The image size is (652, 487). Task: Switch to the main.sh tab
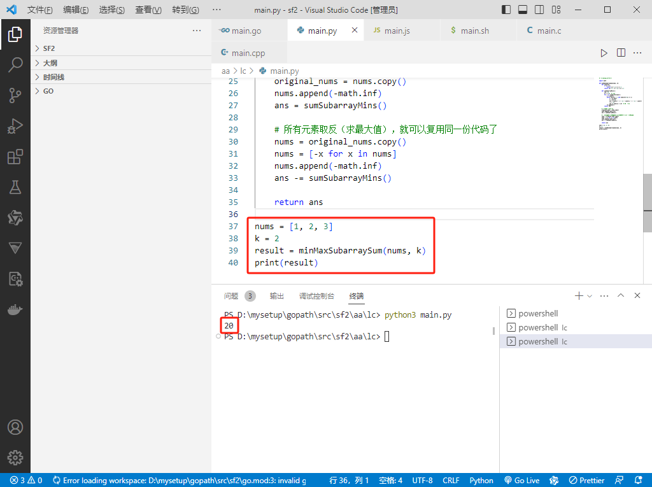[x=478, y=31]
